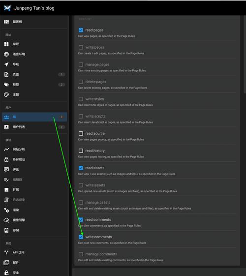Enable the read:source checkbox

click(x=81, y=133)
